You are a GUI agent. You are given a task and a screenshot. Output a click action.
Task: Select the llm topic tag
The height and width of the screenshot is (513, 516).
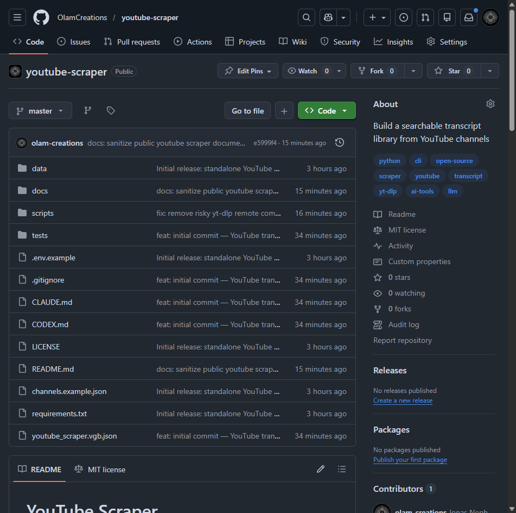[x=453, y=191]
